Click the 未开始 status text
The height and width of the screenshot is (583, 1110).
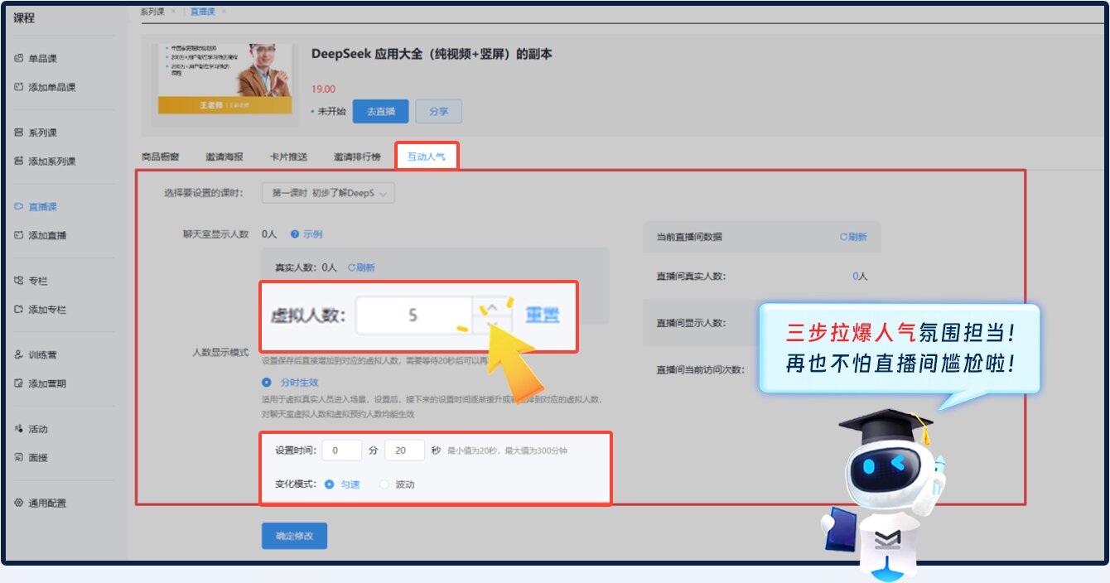point(331,111)
